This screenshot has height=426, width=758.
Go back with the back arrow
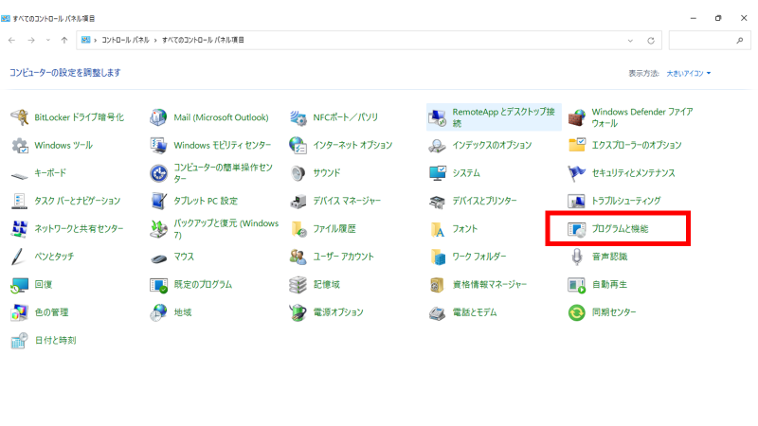pos(11,40)
